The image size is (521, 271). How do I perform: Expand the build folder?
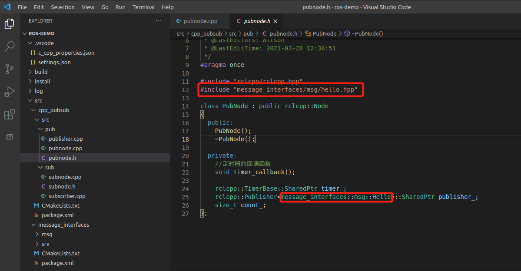[x=95, y=72]
